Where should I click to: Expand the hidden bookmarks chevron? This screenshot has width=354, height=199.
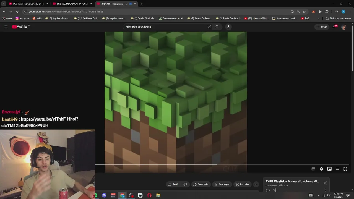[x=318, y=19]
